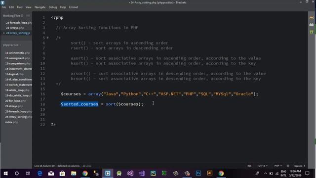Open the PHP language mode dropdown
Image resolution: width=316 pixels, height=178 pixels.
tap(278, 166)
